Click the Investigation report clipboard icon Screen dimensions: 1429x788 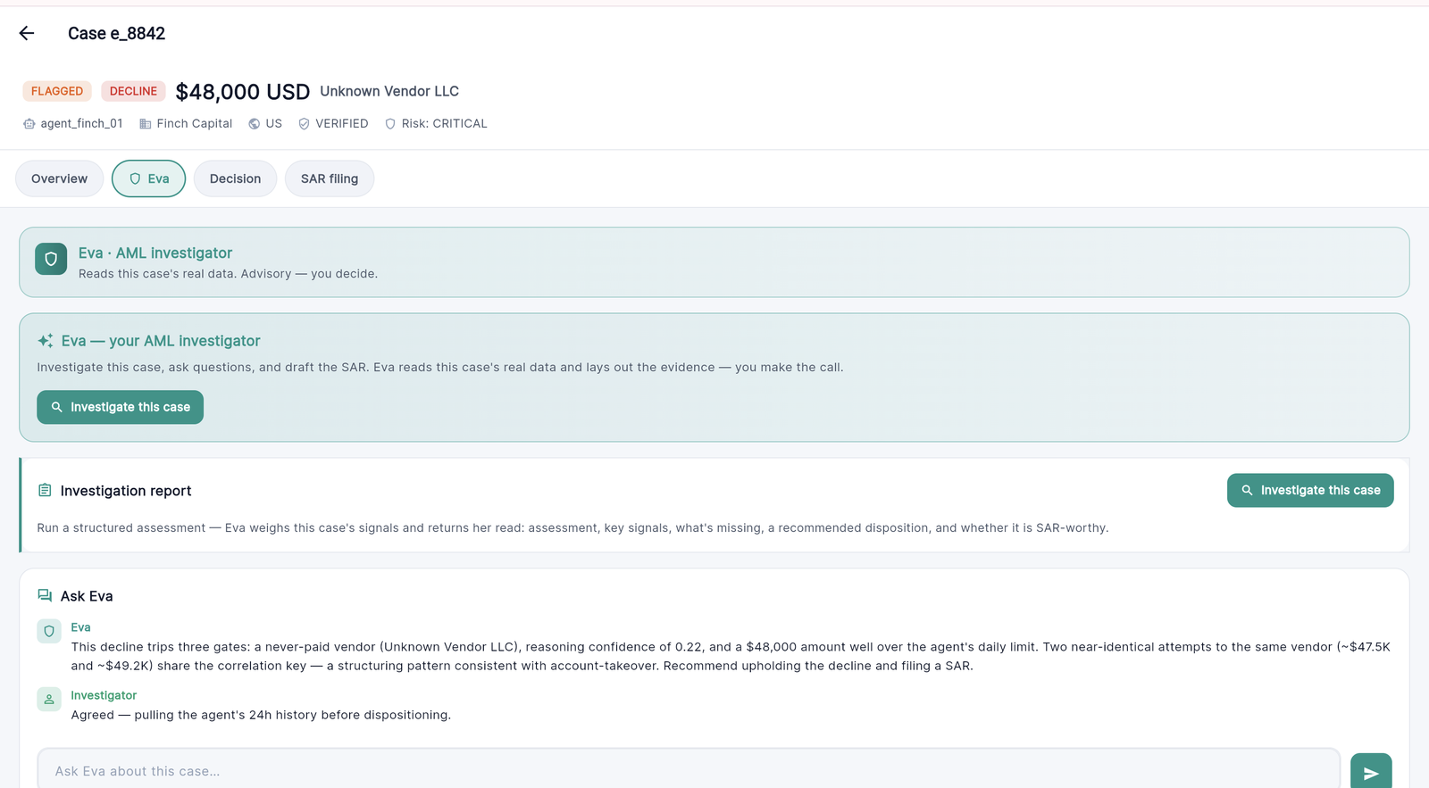(x=45, y=490)
